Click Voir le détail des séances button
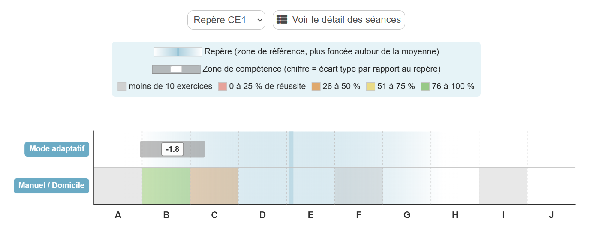 (339, 20)
